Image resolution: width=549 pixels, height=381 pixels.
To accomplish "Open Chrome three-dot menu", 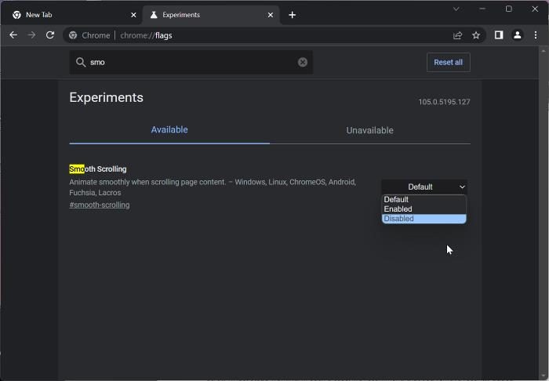I will (536, 35).
